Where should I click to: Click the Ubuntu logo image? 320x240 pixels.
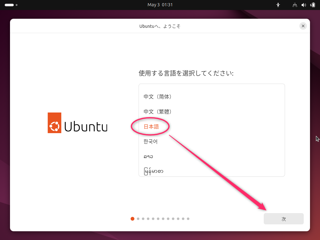click(77, 123)
